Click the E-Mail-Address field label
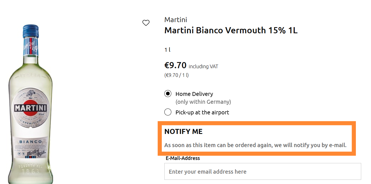371x184 pixels. point(183,158)
